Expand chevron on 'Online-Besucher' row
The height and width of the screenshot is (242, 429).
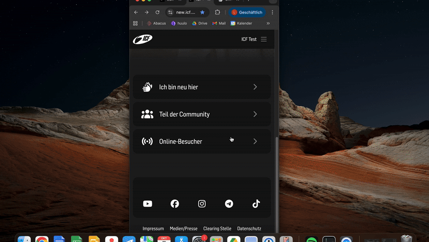pos(255,141)
